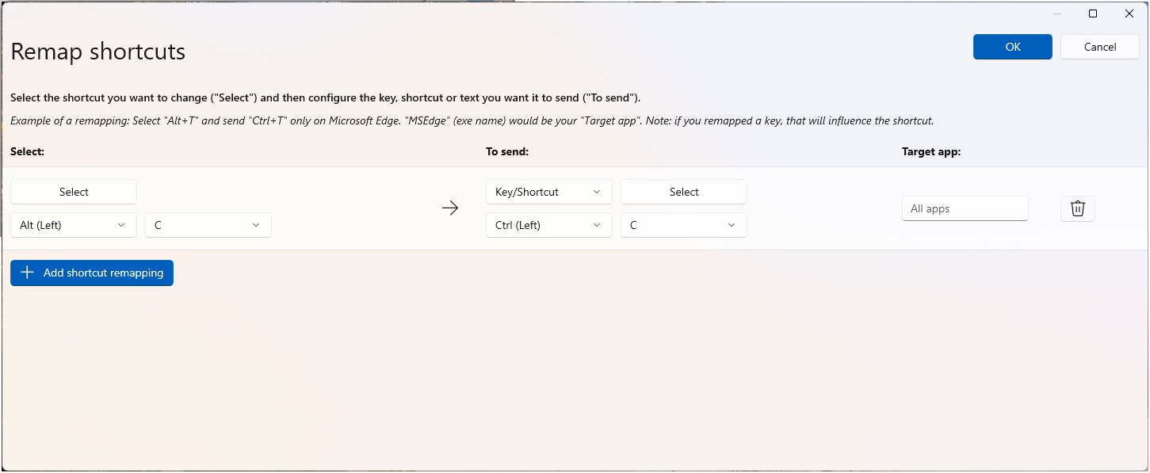This screenshot has height=473, width=1150.
Task: Click the plus icon on Add shortcut remapping
Action: 26,273
